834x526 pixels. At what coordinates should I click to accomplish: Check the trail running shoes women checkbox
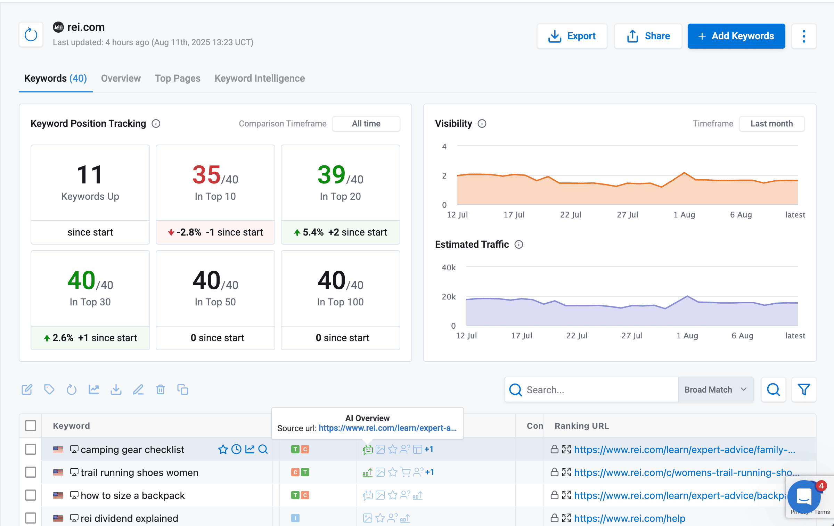click(31, 472)
